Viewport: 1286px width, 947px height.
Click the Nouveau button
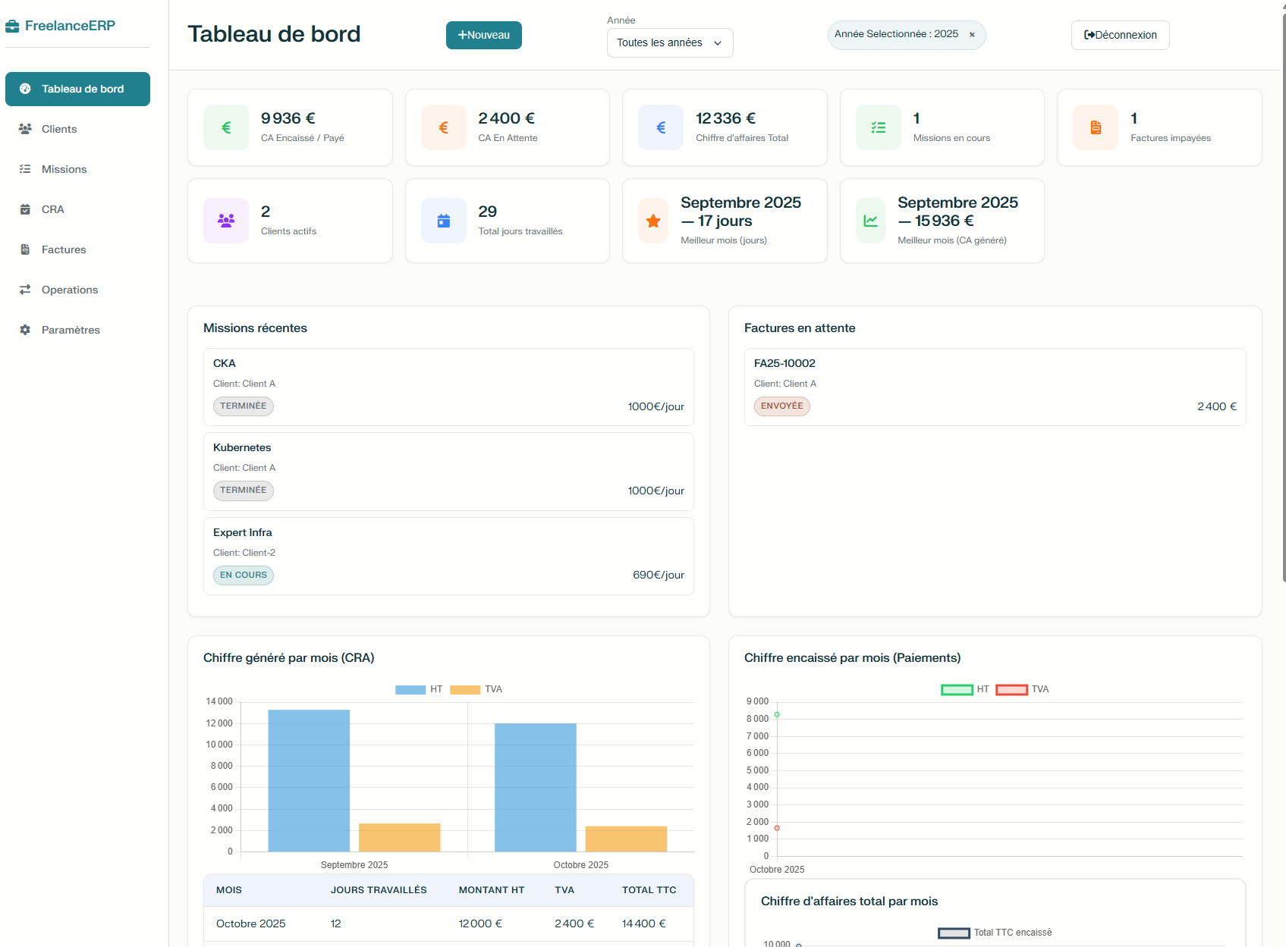[x=483, y=35]
